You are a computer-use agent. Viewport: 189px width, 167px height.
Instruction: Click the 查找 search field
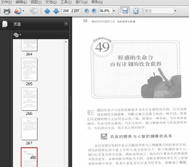[159, 11]
